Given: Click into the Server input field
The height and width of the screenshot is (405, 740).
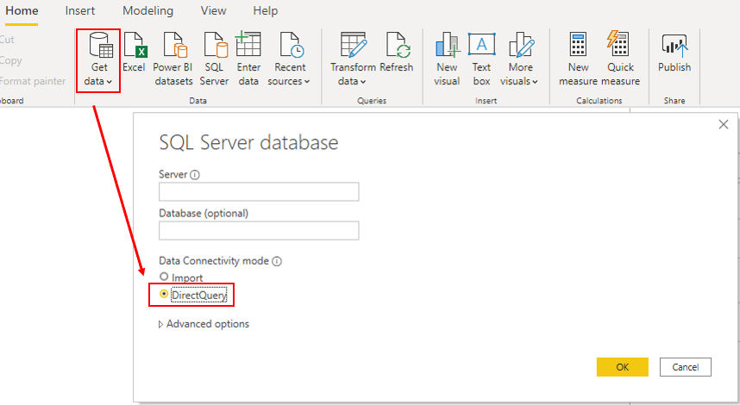Looking at the screenshot, I should pyautogui.click(x=259, y=192).
